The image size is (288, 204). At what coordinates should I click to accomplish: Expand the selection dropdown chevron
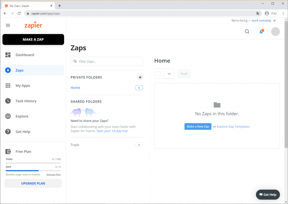coord(169,74)
